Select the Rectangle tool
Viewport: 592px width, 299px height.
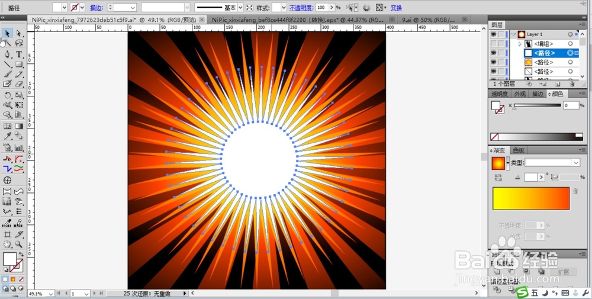coord(19,65)
